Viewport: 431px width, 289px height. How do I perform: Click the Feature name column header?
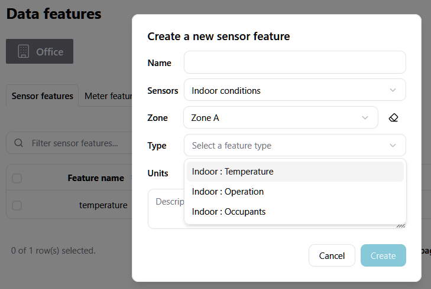[x=96, y=178]
